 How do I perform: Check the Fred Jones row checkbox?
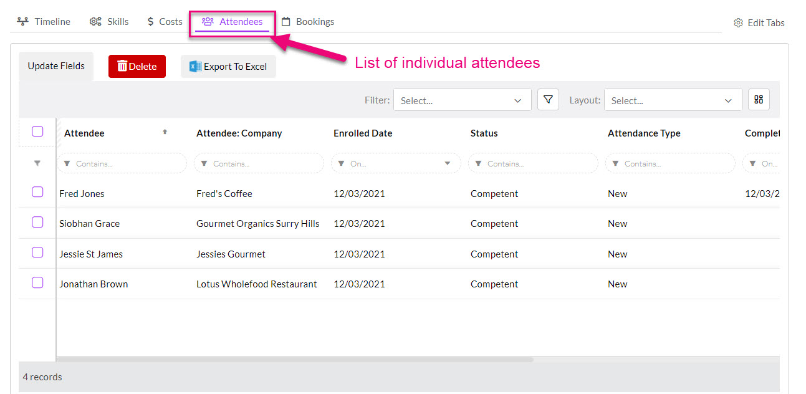(x=37, y=192)
